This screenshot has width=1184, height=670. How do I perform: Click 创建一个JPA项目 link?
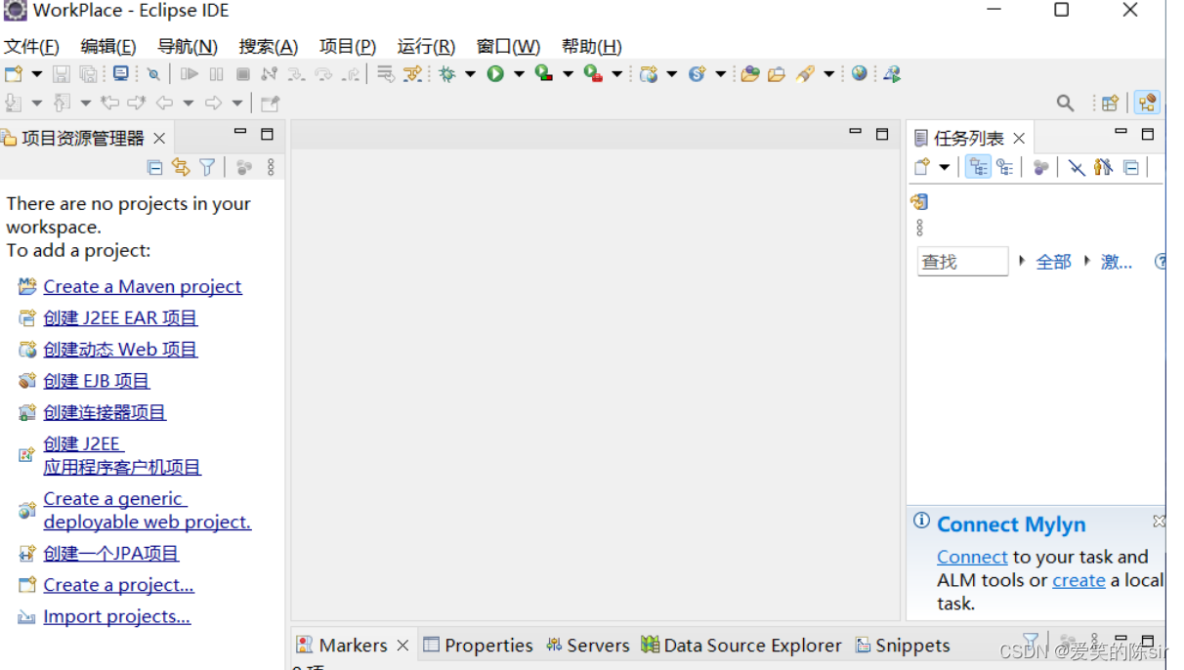(x=111, y=553)
